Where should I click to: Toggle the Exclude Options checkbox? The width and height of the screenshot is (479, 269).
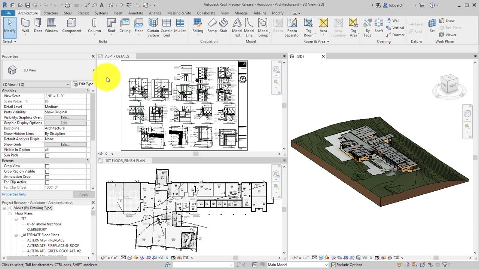click(333, 265)
